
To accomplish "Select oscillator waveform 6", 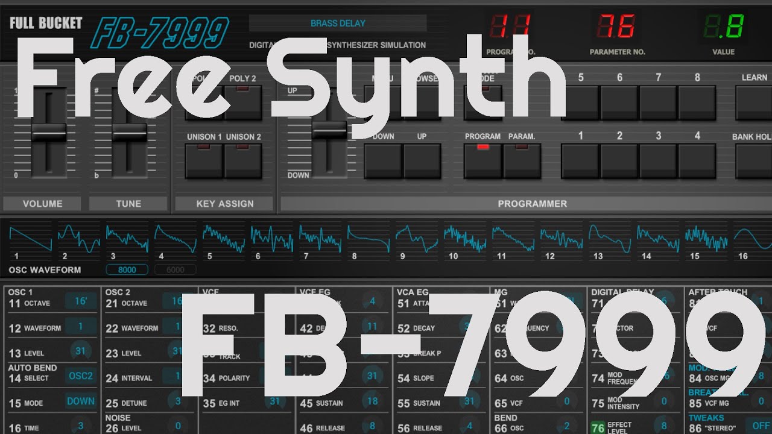I will pos(271,240).
